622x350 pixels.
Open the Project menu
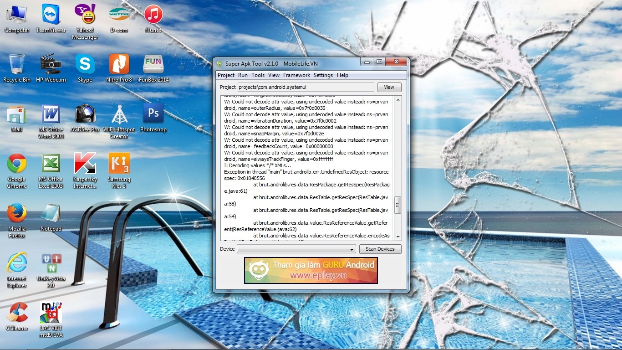click(x=226, y=75)
